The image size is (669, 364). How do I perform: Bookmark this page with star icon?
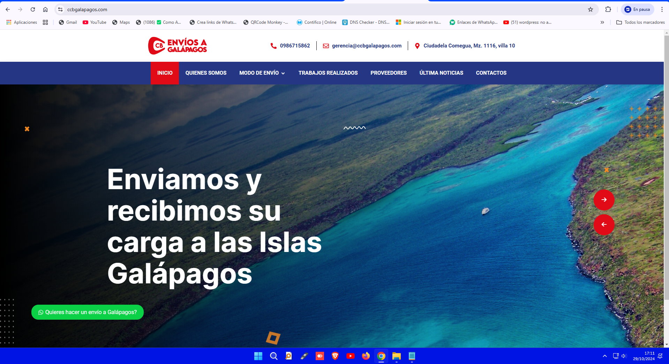590,9
